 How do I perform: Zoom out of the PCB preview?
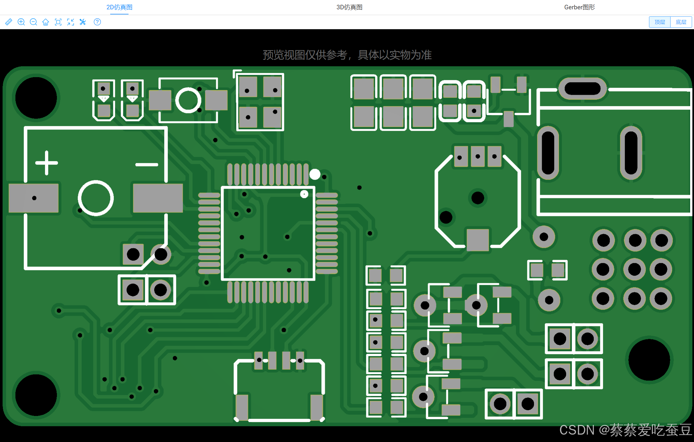[33, 22]
